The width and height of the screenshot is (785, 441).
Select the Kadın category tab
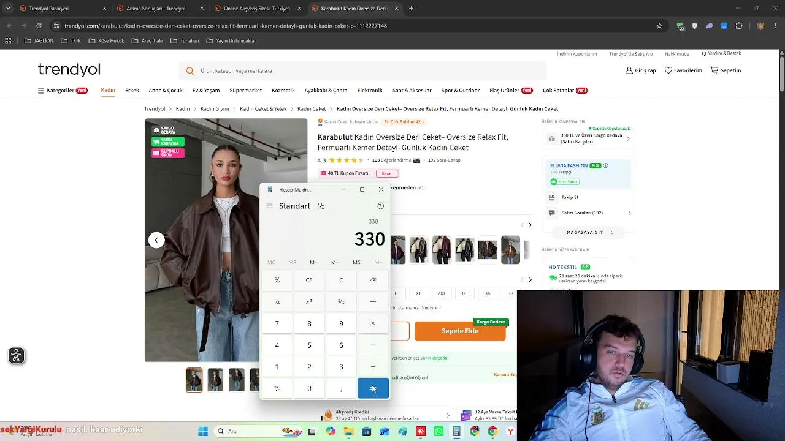click(x=108, y=91)
